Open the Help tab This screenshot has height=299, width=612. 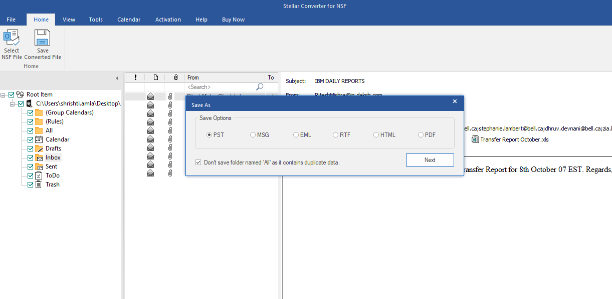click(201, 19)
